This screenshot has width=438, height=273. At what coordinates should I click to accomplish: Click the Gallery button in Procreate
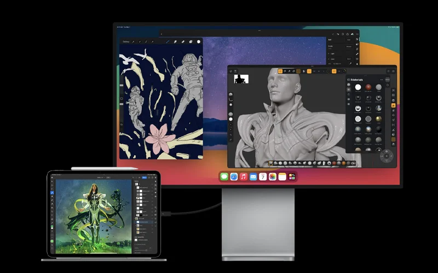[126, 41]
